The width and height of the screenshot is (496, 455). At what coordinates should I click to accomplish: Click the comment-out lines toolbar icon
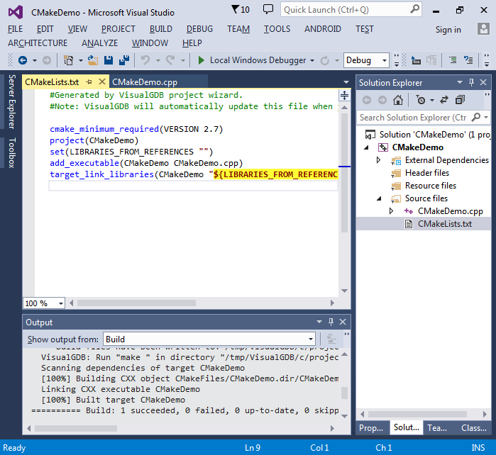pos(453,60)
